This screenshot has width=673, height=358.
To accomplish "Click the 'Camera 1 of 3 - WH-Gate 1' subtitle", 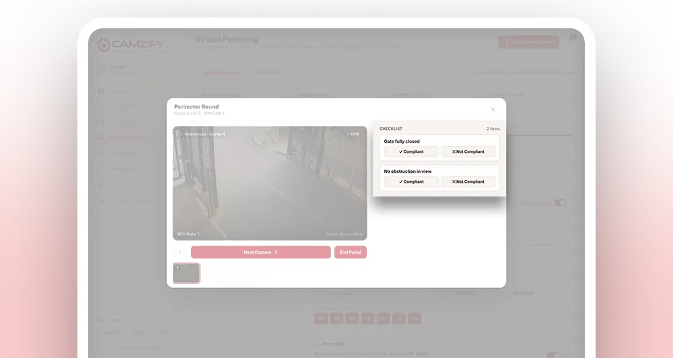I will 199,113.
